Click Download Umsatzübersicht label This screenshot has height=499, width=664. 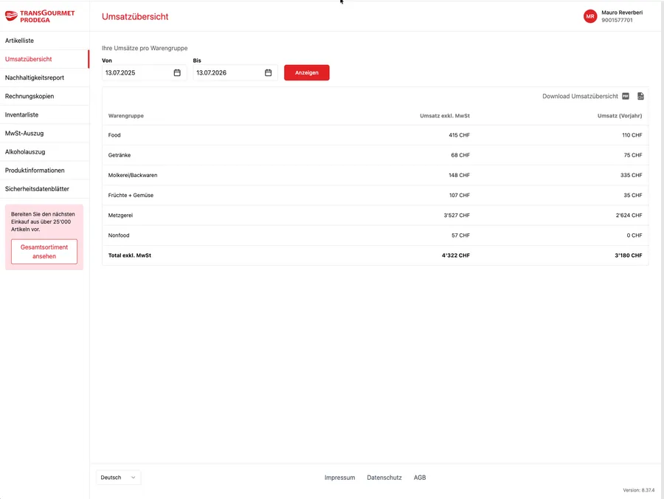click(580, 96)
